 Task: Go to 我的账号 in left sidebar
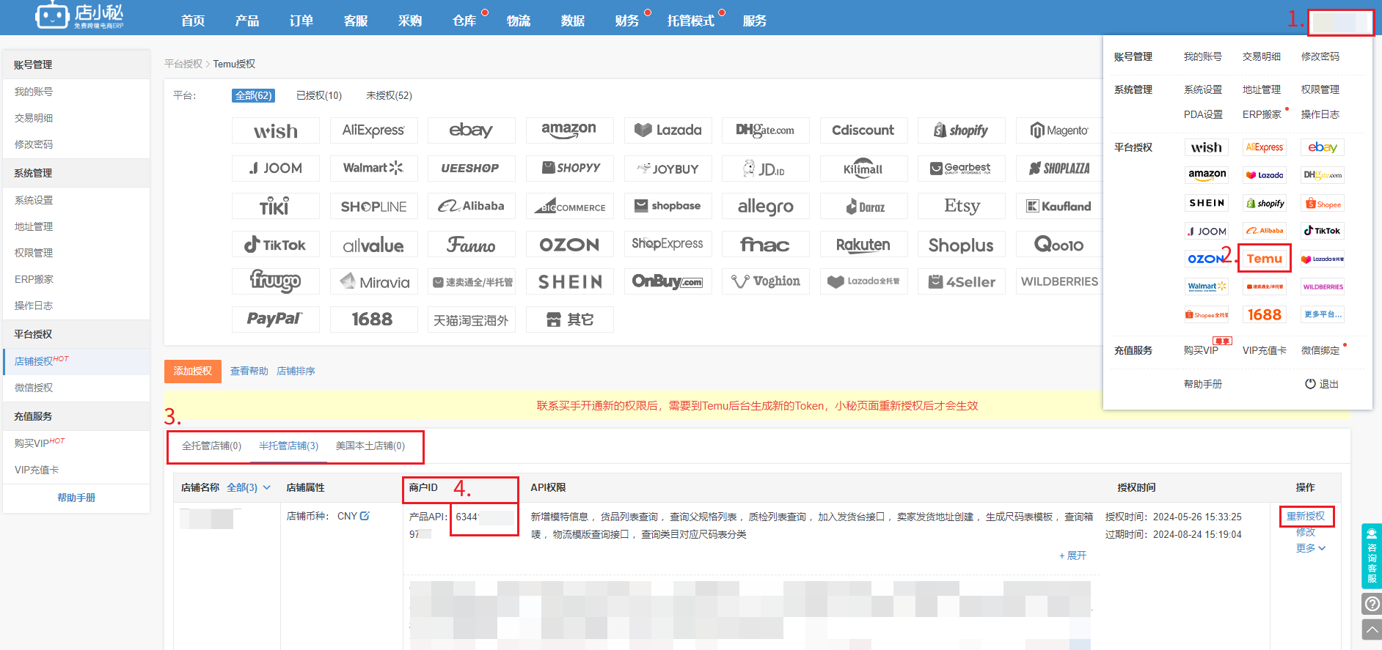[34, 92]
